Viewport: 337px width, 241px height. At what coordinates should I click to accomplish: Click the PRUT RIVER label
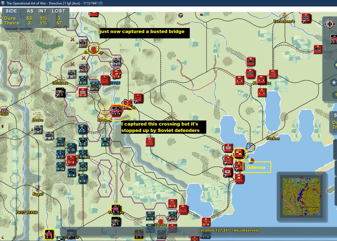pos(27,212)
